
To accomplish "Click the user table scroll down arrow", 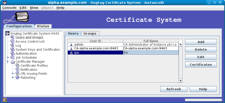I will click(x=181, y=81).
